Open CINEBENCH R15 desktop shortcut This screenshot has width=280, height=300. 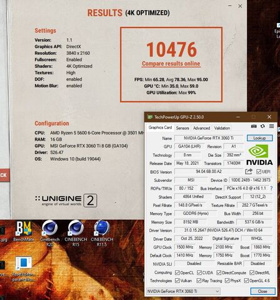pos(76,233)
